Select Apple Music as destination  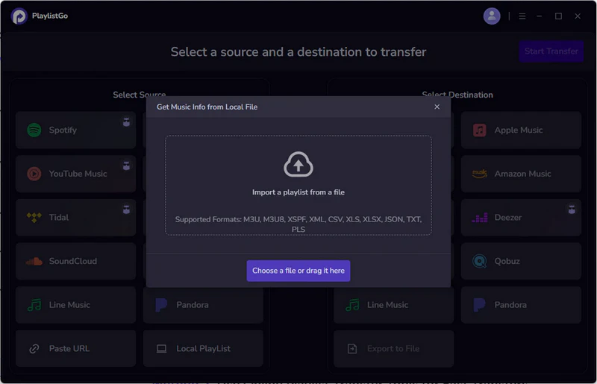click(x=521, y=130)
